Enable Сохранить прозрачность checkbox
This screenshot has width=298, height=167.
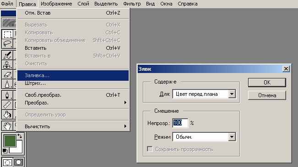click(x=150, y=149)
